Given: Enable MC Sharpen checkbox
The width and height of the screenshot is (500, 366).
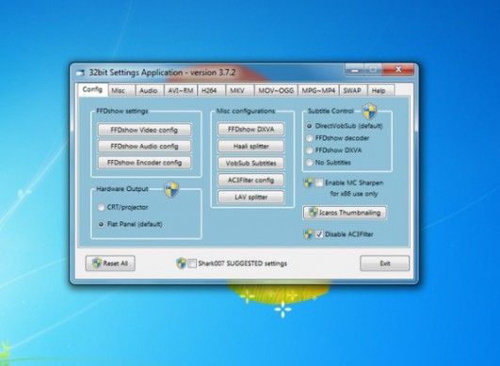Looking at the screenshot, I should pyautogui.click(x=319, y=183).
